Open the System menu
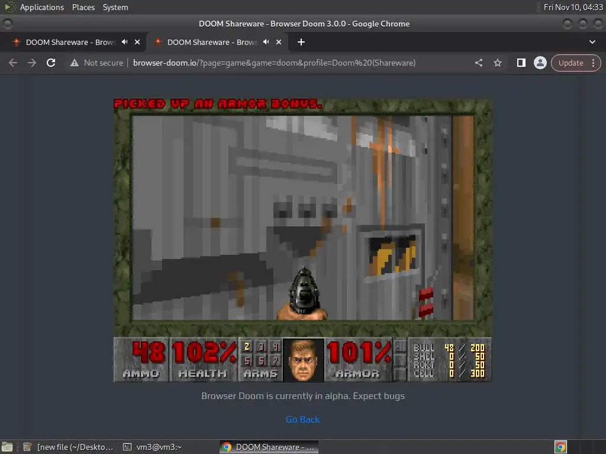Screen dimensions: 606x454 (x=115, y=7)
